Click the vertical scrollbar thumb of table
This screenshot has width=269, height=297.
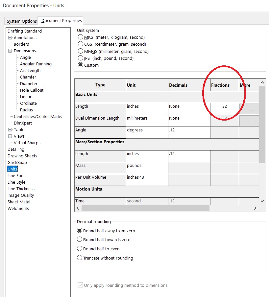[262, 125]
